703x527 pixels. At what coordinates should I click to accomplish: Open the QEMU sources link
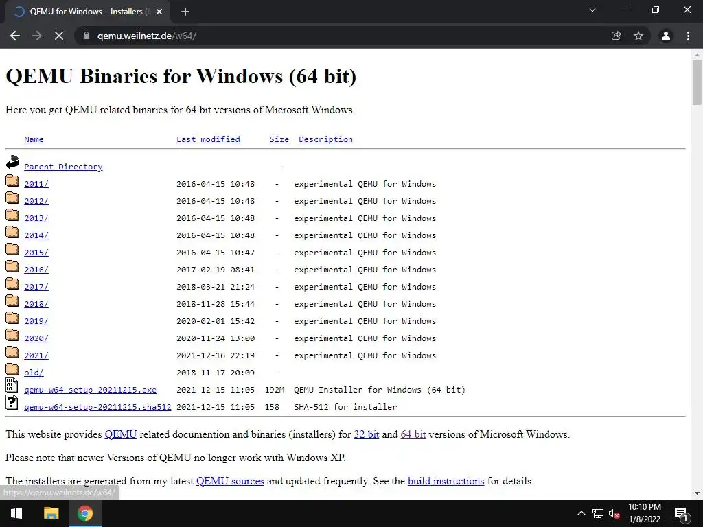(230, 481)
